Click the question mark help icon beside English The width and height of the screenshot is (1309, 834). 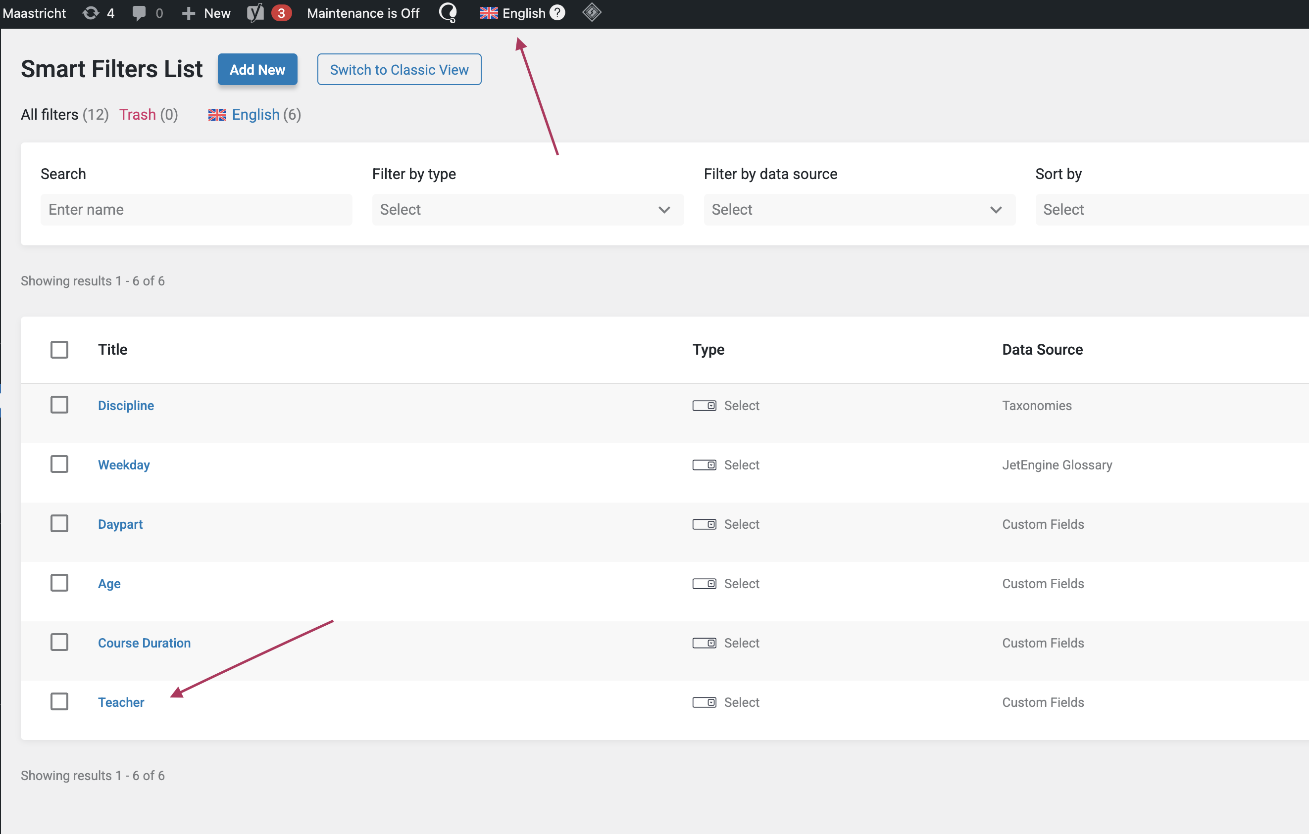[557, 12]
